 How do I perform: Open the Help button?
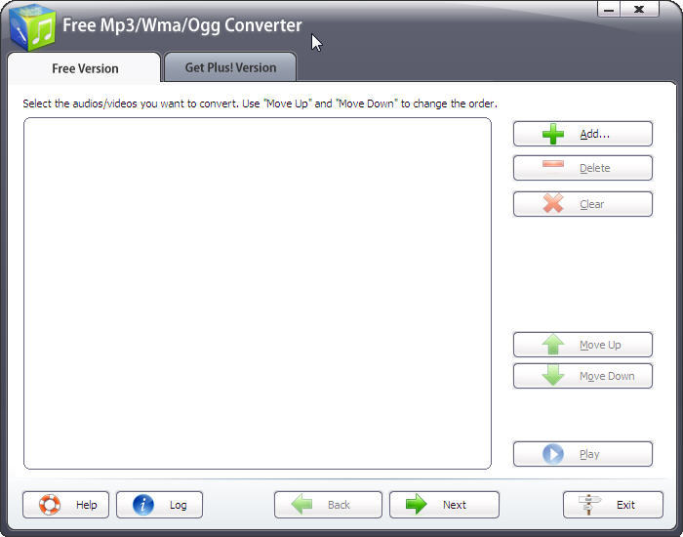pos(65,505)
